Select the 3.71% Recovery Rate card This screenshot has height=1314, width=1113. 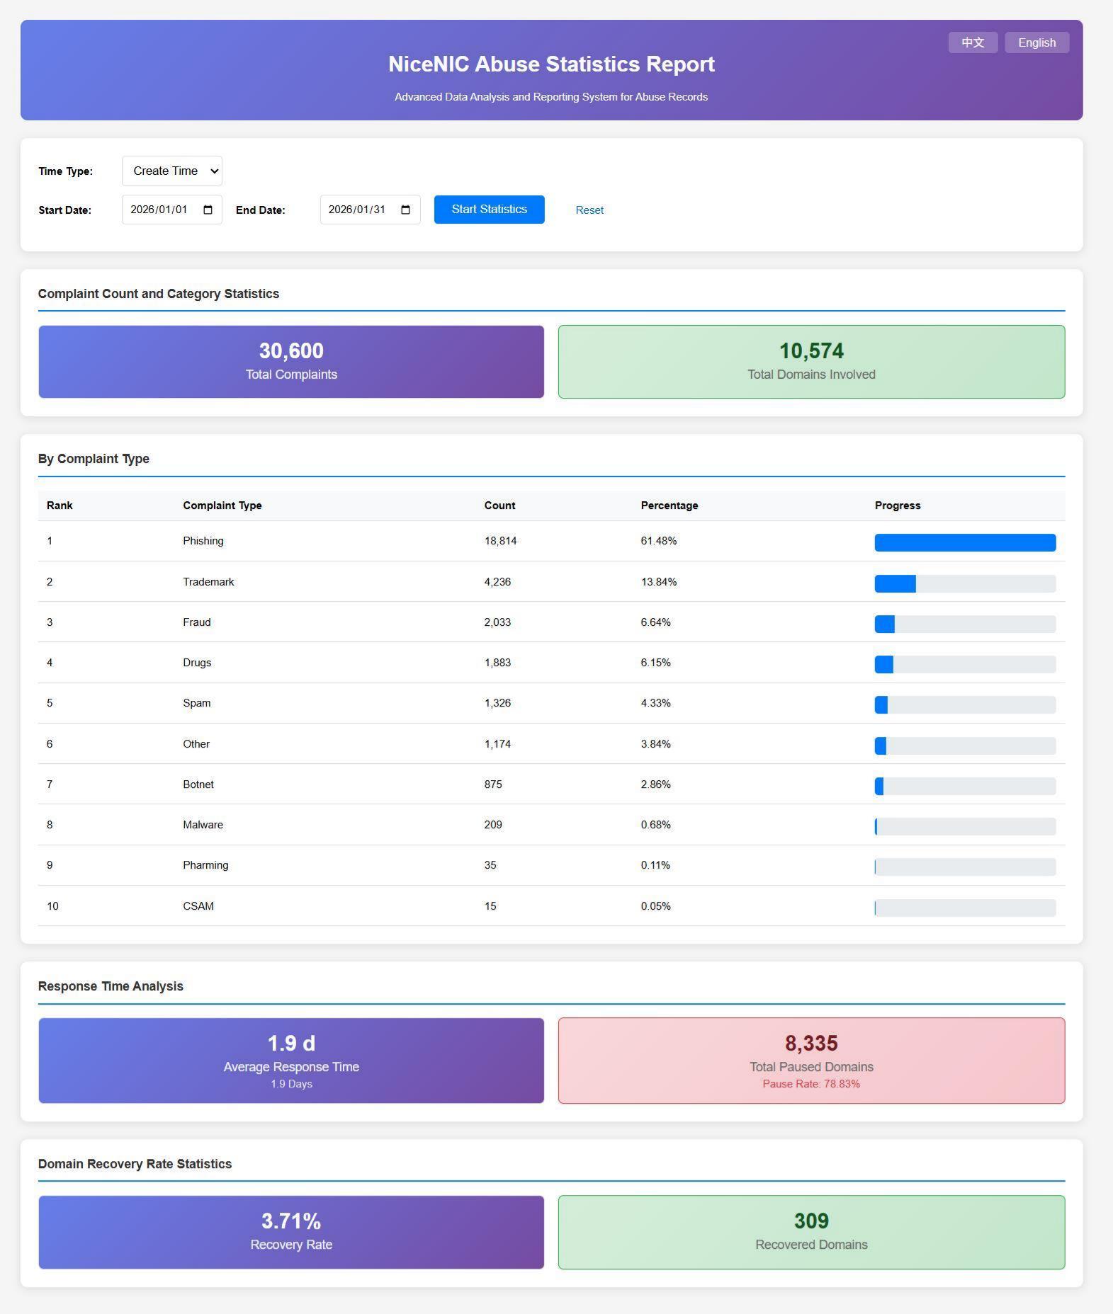[x=291, y=1233]
